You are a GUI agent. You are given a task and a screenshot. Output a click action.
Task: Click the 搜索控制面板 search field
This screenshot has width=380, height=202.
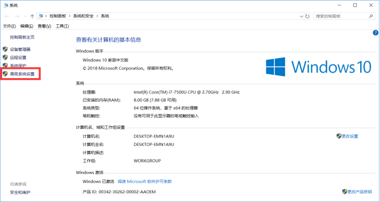pos(344,17)
